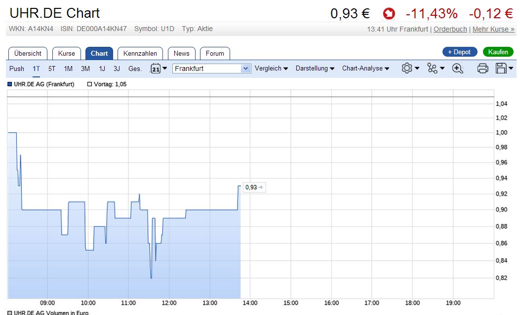Click the volume legend icon below the chart
This screenshot has width=520, height=315.
(10, 313)
